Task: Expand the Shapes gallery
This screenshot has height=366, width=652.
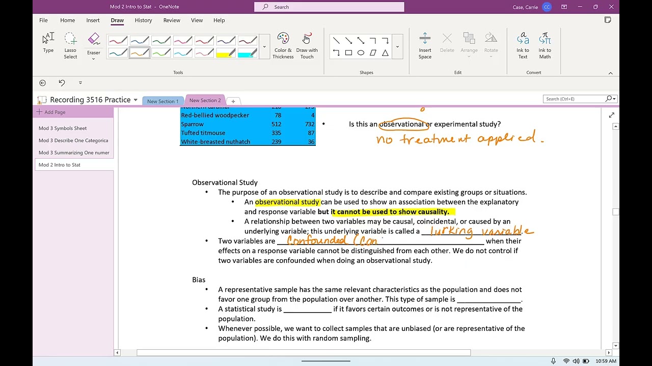Action: click(397, 47)
